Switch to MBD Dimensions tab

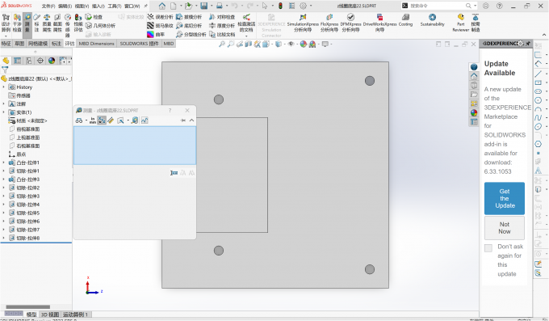pos(96,44)
